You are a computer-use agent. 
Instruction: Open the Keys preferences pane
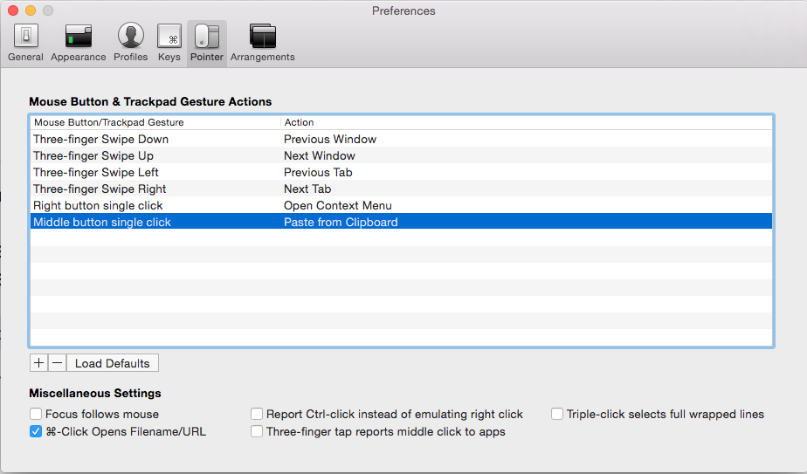click(x=169, y=42)
